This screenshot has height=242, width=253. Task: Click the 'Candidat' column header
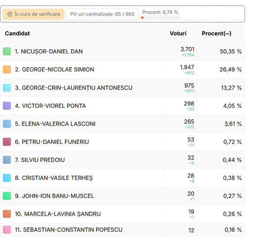coord(17,33)
